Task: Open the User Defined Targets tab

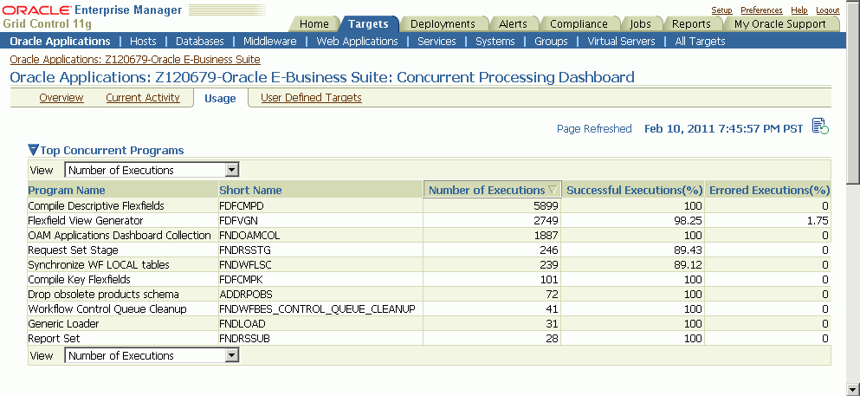Action: [x=311, y=98]
